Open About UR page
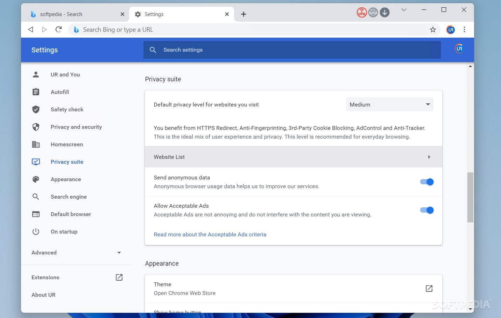 tap(43, 295)
